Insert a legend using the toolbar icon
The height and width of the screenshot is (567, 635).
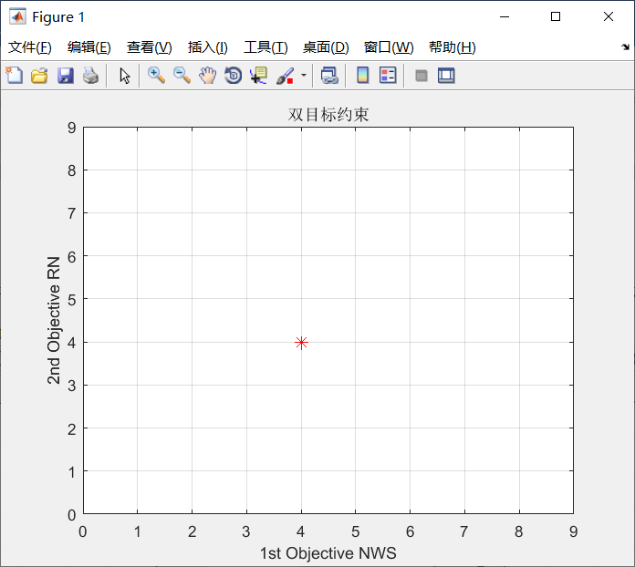point(388,76)
